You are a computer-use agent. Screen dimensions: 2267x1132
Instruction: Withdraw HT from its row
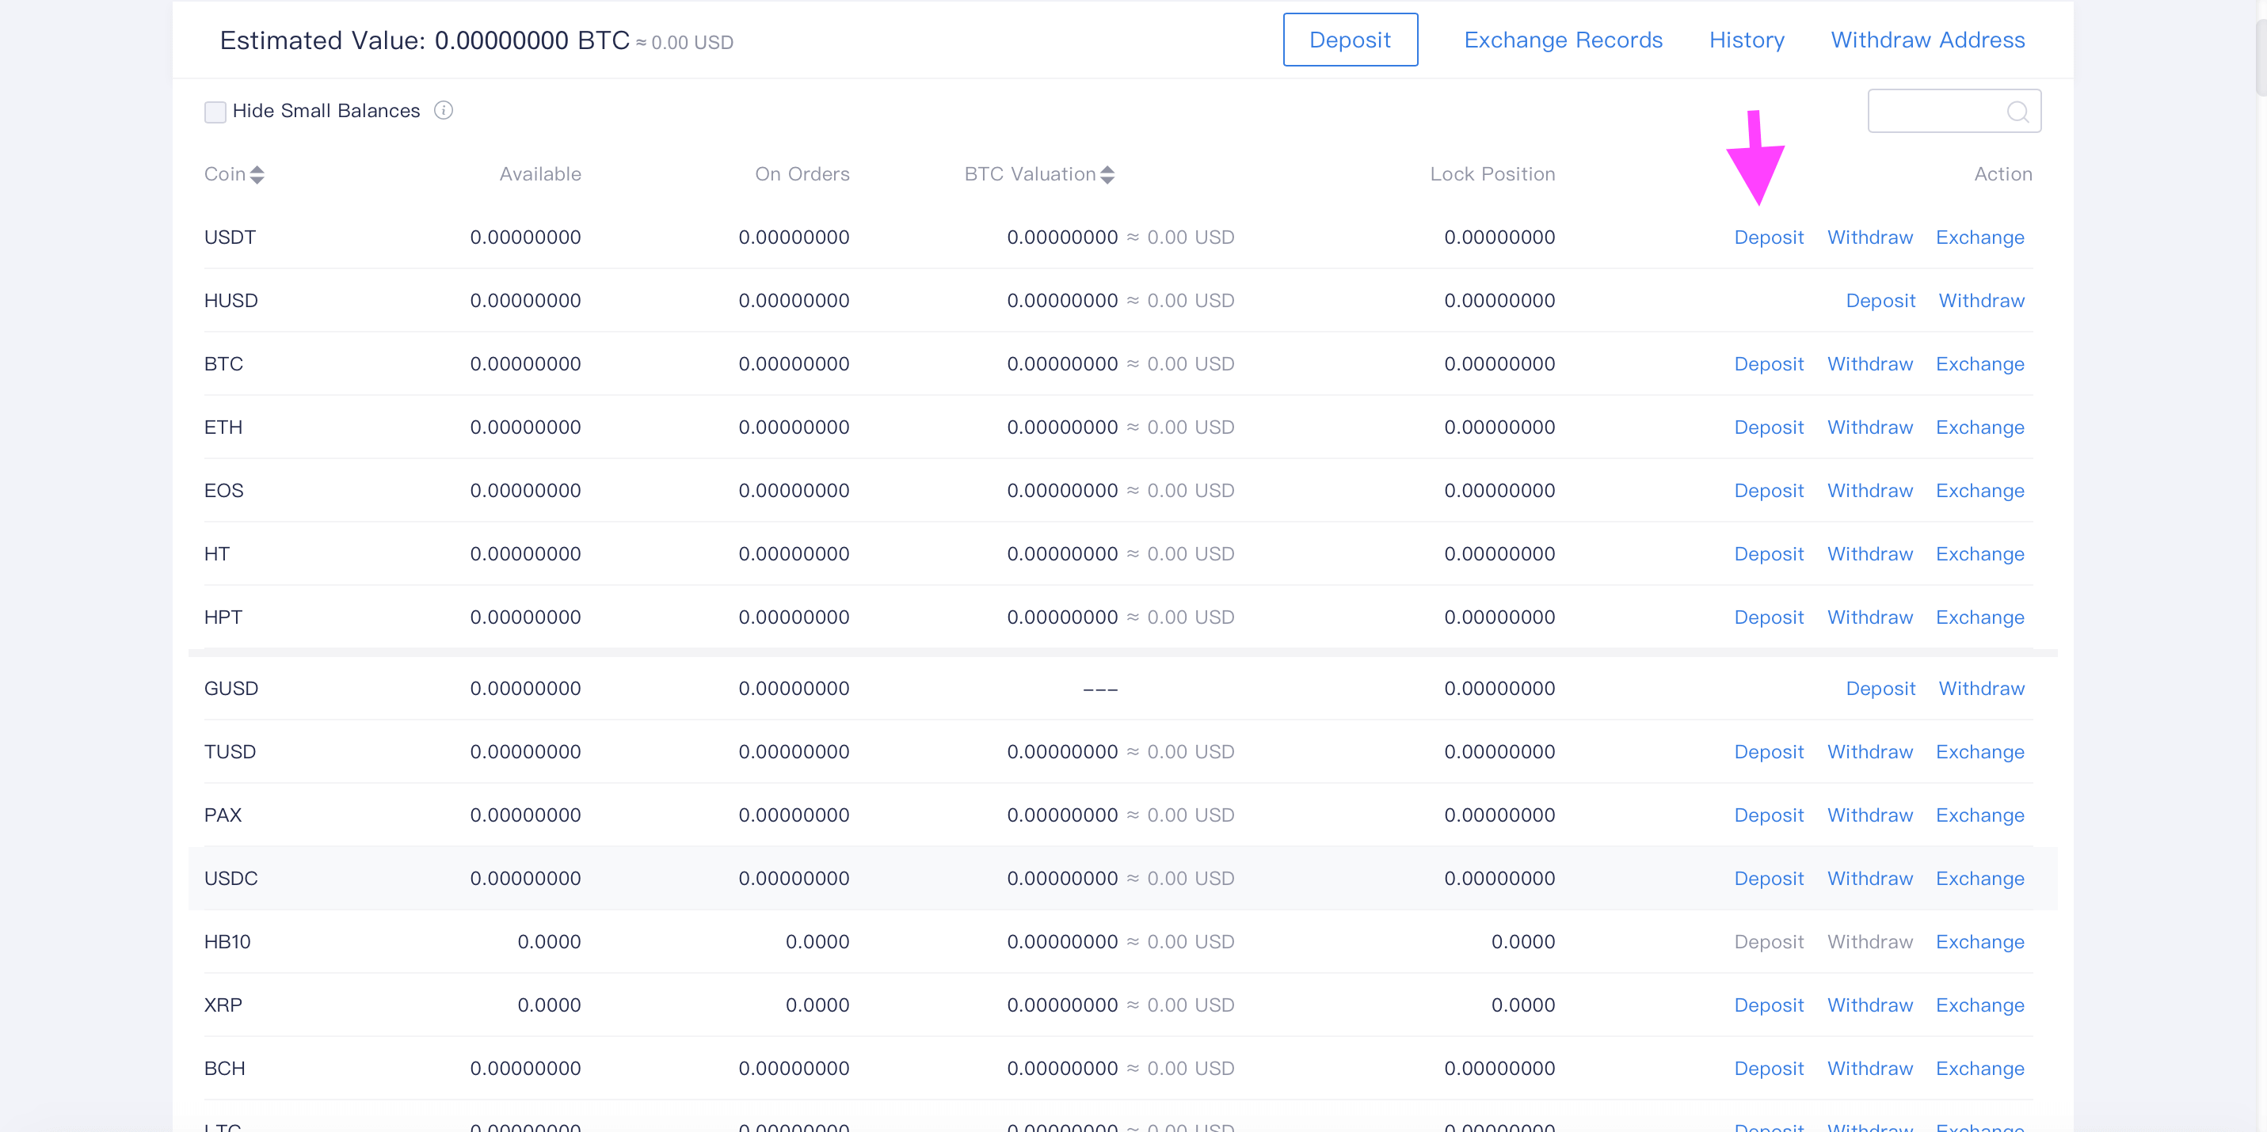click(1869, 554)
